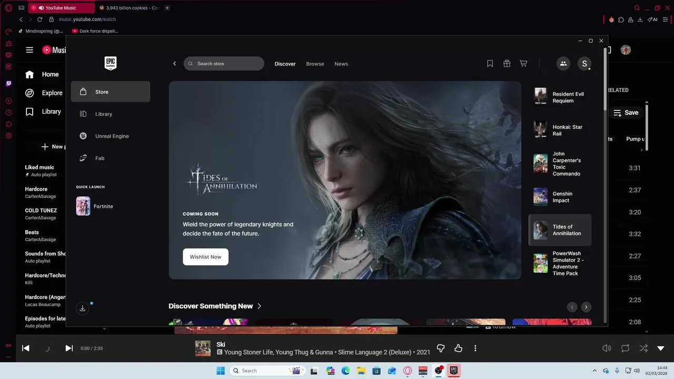Screen dimensions: 674x379
Task: Click the Search store input field
Action: pos(224,64)
